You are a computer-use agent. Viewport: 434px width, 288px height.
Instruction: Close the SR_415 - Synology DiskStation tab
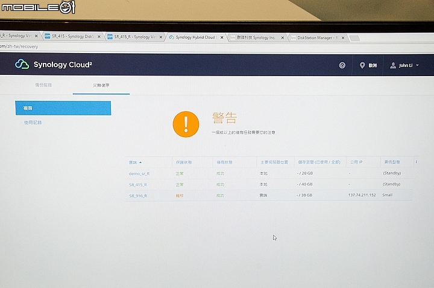click(x=99, y=37)
